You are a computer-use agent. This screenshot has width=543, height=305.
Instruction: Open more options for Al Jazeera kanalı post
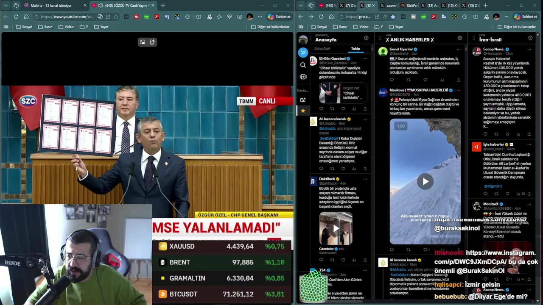tap(365, 119)
